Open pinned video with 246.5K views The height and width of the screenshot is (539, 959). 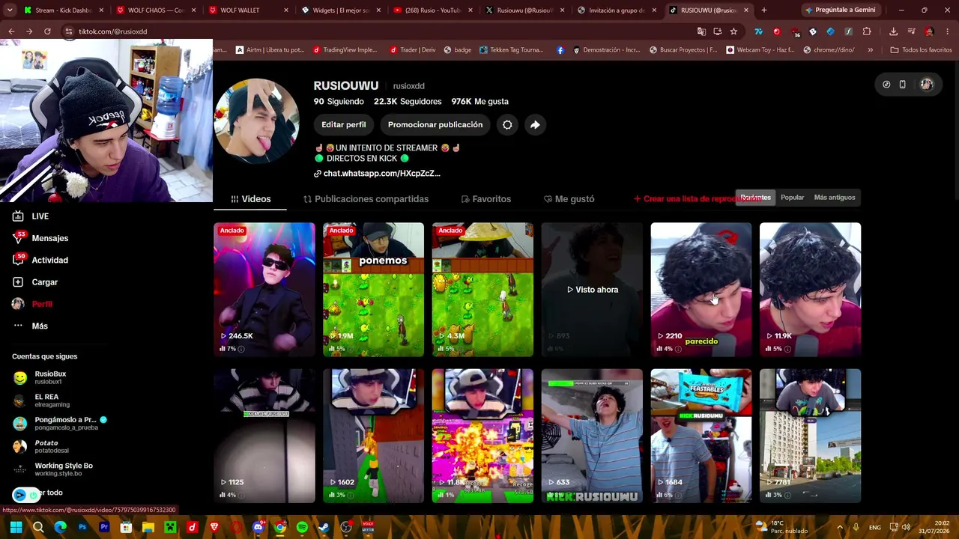264,290
